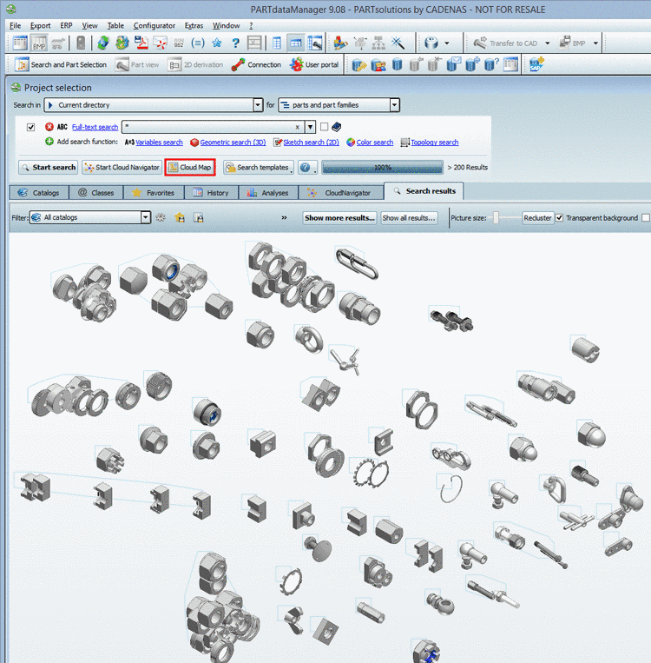Click the green-blue refresh globe icon

102,43
